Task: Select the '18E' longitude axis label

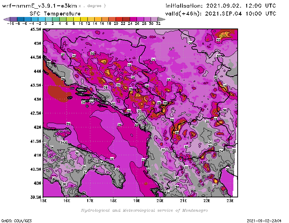Action: point(113,201)
